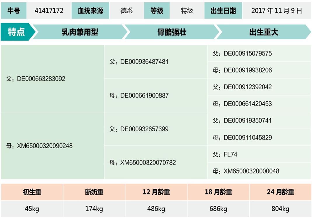Click the 804kg weight value
Viewport: 312px width, 218px height.
(x=280, y=209)
